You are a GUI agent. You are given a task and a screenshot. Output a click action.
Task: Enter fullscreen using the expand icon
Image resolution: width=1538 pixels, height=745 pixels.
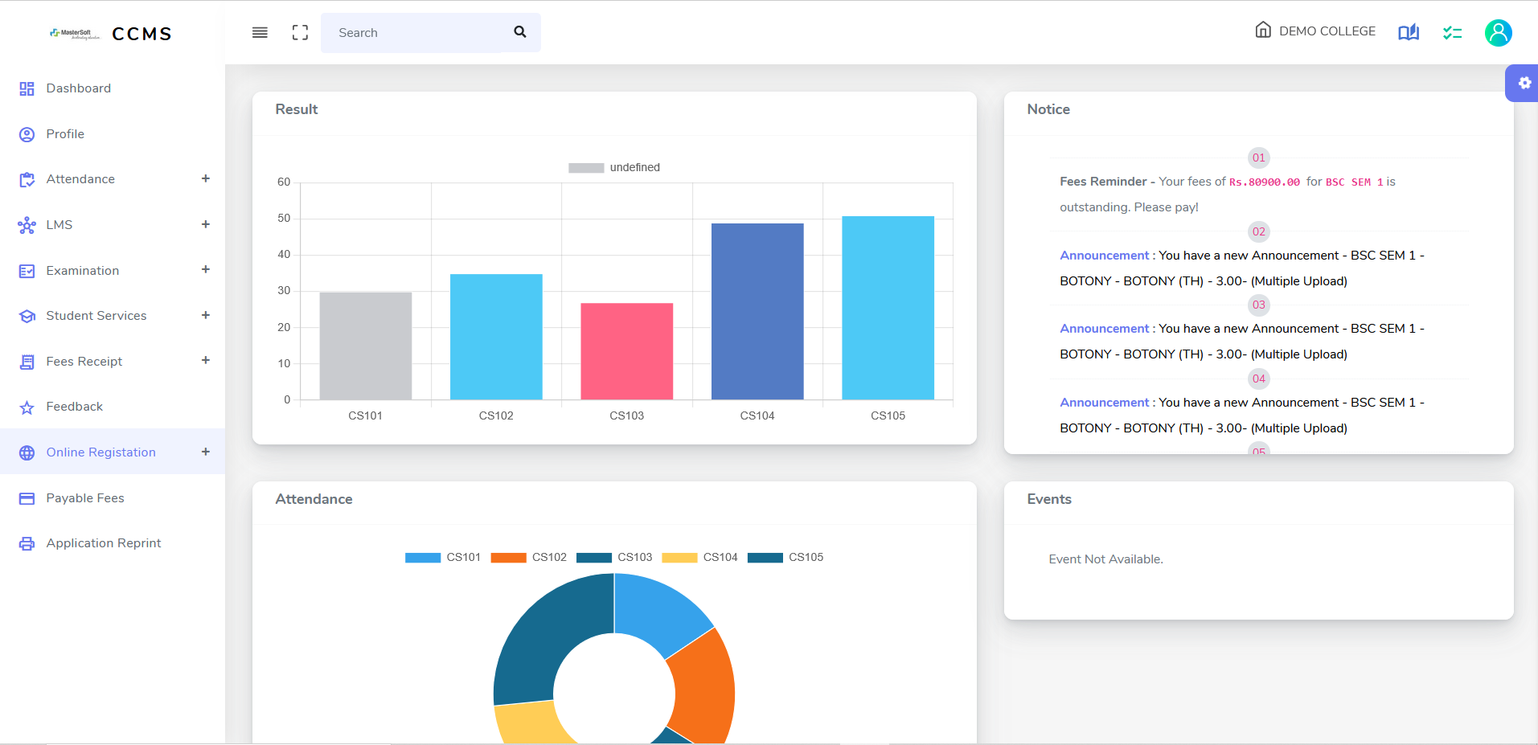pos(299,32)
